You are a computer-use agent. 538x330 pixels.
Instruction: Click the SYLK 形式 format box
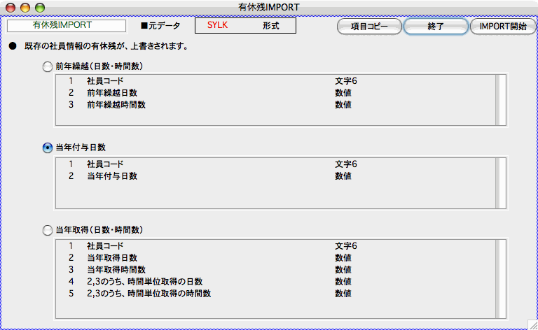tap(245, 26)
